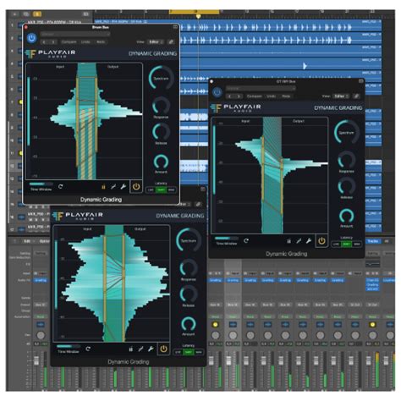Viewport: 401px width, 401px height.
Task: Click the Edit menu in the mixer panel
Action: 27,241
